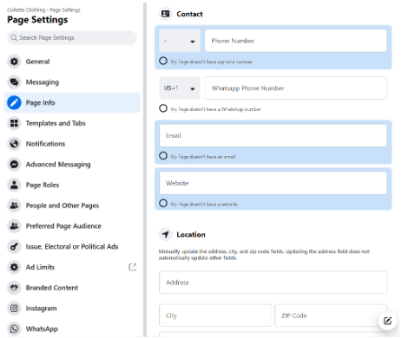Click the Phone Number input field
Screen dimensions: 402x338
[x=296, y=41]
